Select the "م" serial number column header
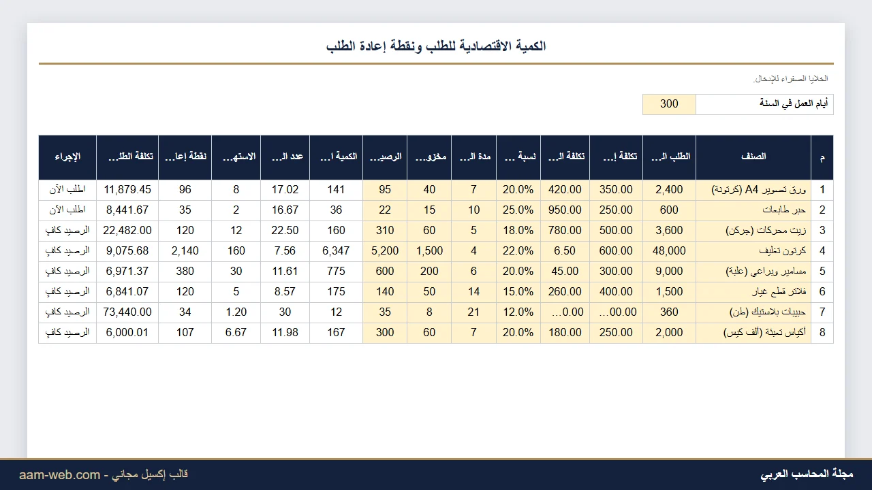Viewport: 872px width, 490px height. point(822,157)
